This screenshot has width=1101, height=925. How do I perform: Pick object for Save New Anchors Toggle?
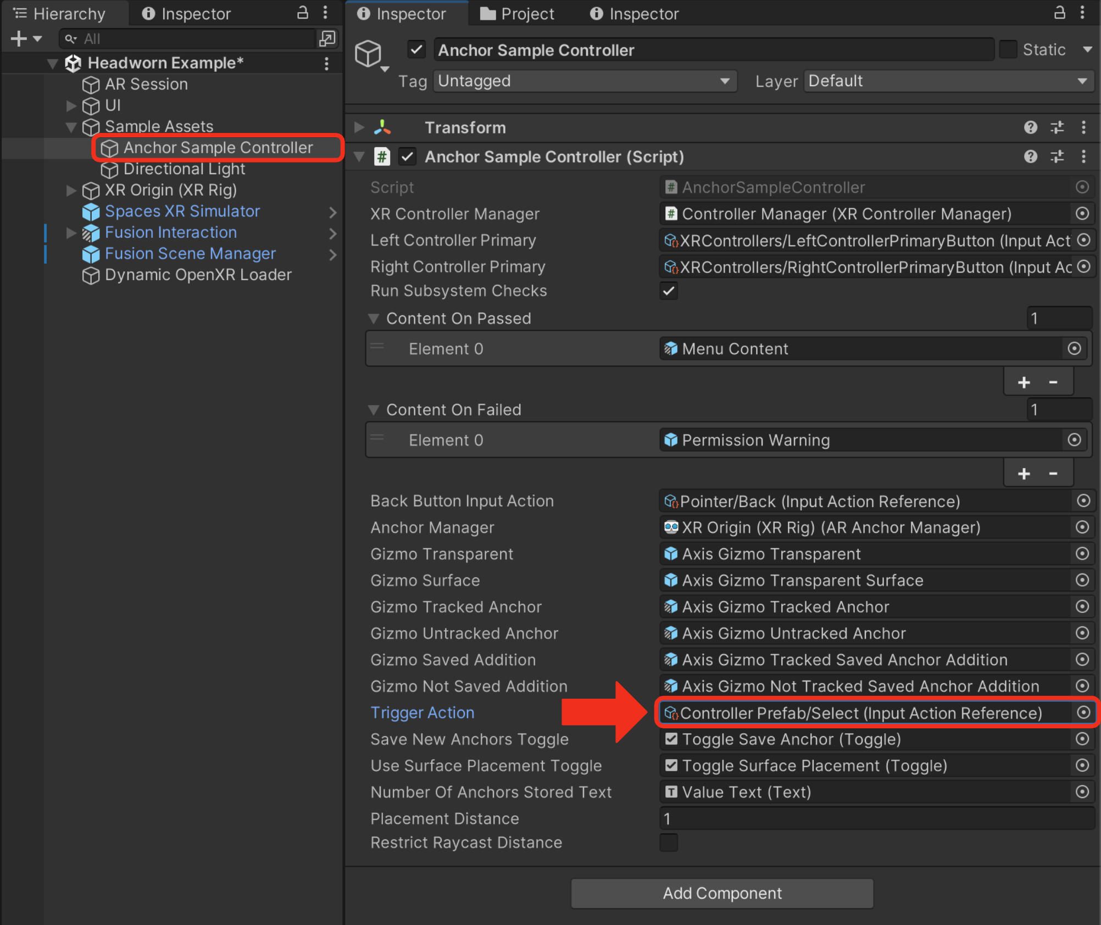(1082, 739)
